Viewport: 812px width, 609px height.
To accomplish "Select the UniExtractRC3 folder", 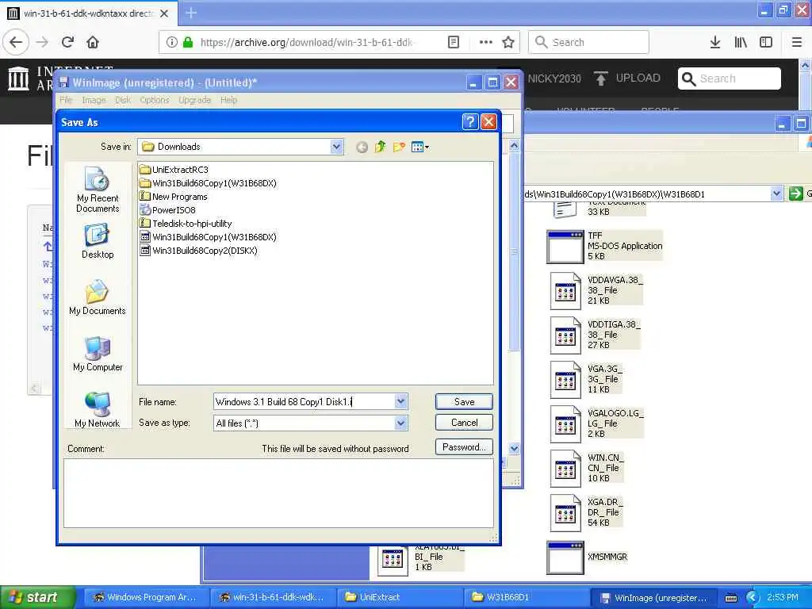I will [174, 170].
